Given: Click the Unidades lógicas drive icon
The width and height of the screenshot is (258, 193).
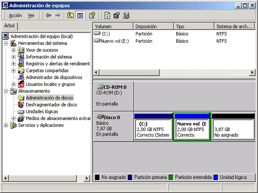Looking at the screenshot, I should (x=21, y=112).
